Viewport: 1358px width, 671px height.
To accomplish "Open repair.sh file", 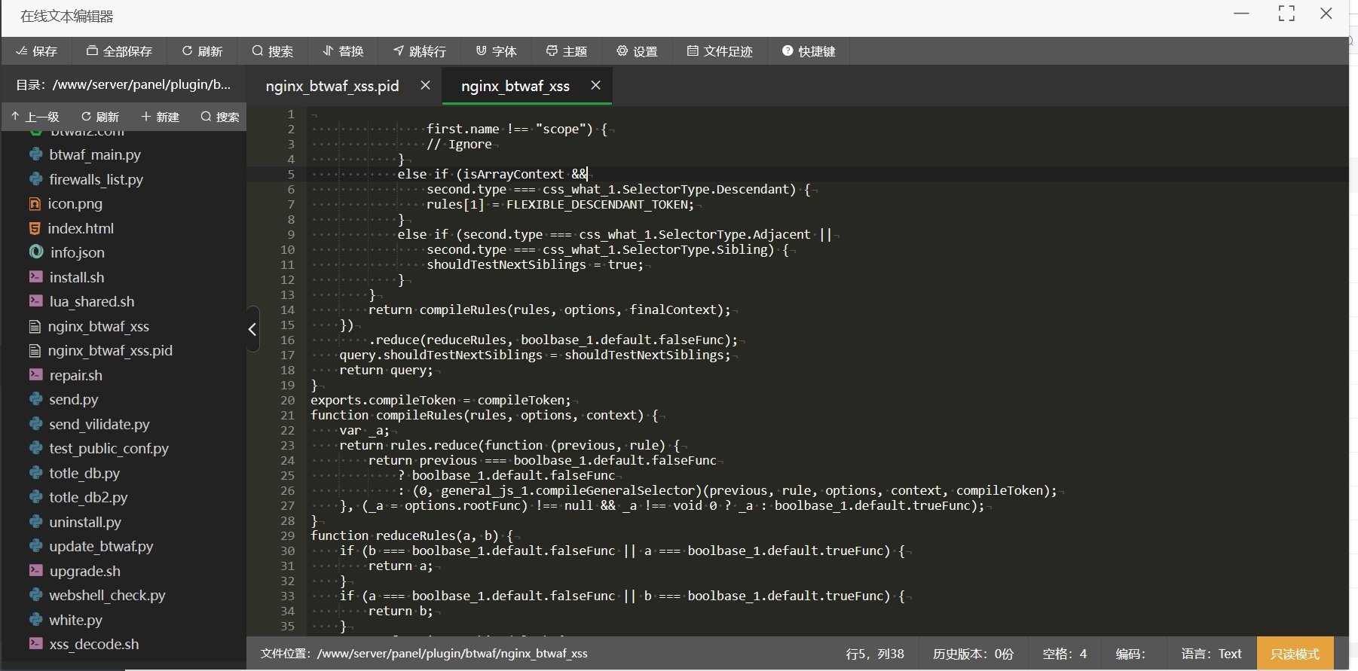I will [x=75, y=375].
